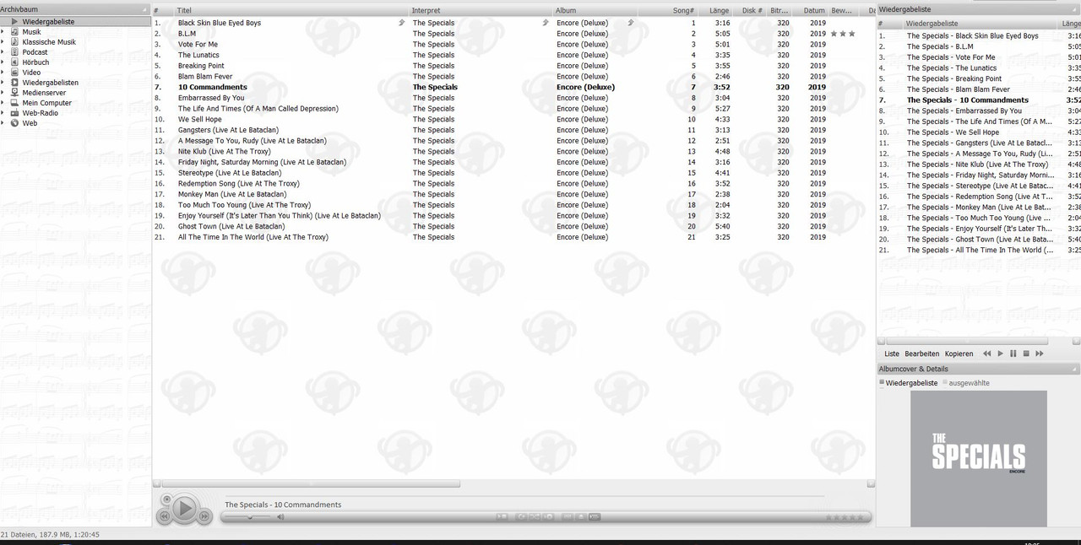The image size is (1081, 545).
Task: Mute with the speaker icon in player
Action: 280,516
